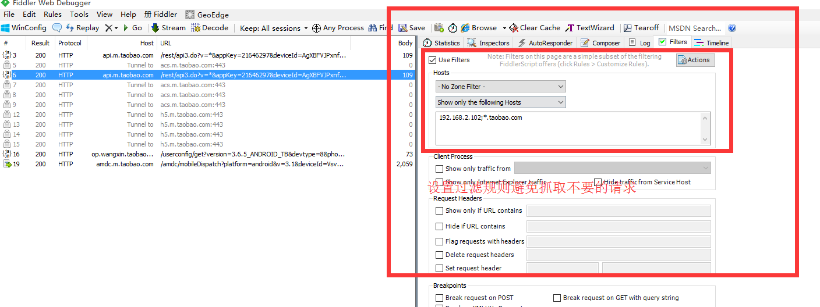Screen dimensions: 820x307
Task: Enable Hide if URL contains checkbox
Action: (440, 226)
